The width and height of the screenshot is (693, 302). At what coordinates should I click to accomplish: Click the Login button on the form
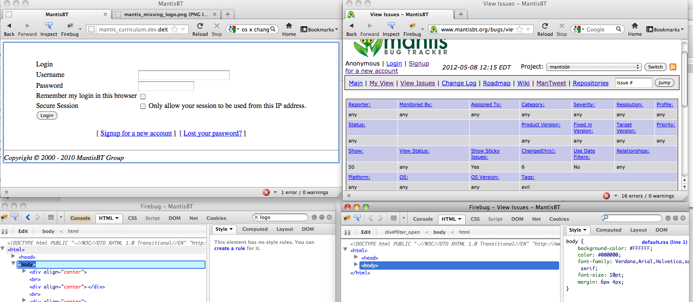(47, 115)
